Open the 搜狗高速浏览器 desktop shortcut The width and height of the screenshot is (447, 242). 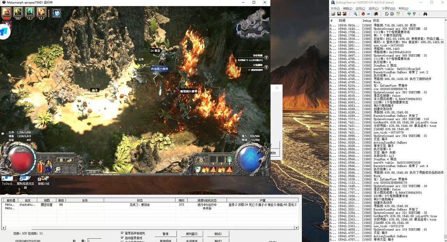25,182
